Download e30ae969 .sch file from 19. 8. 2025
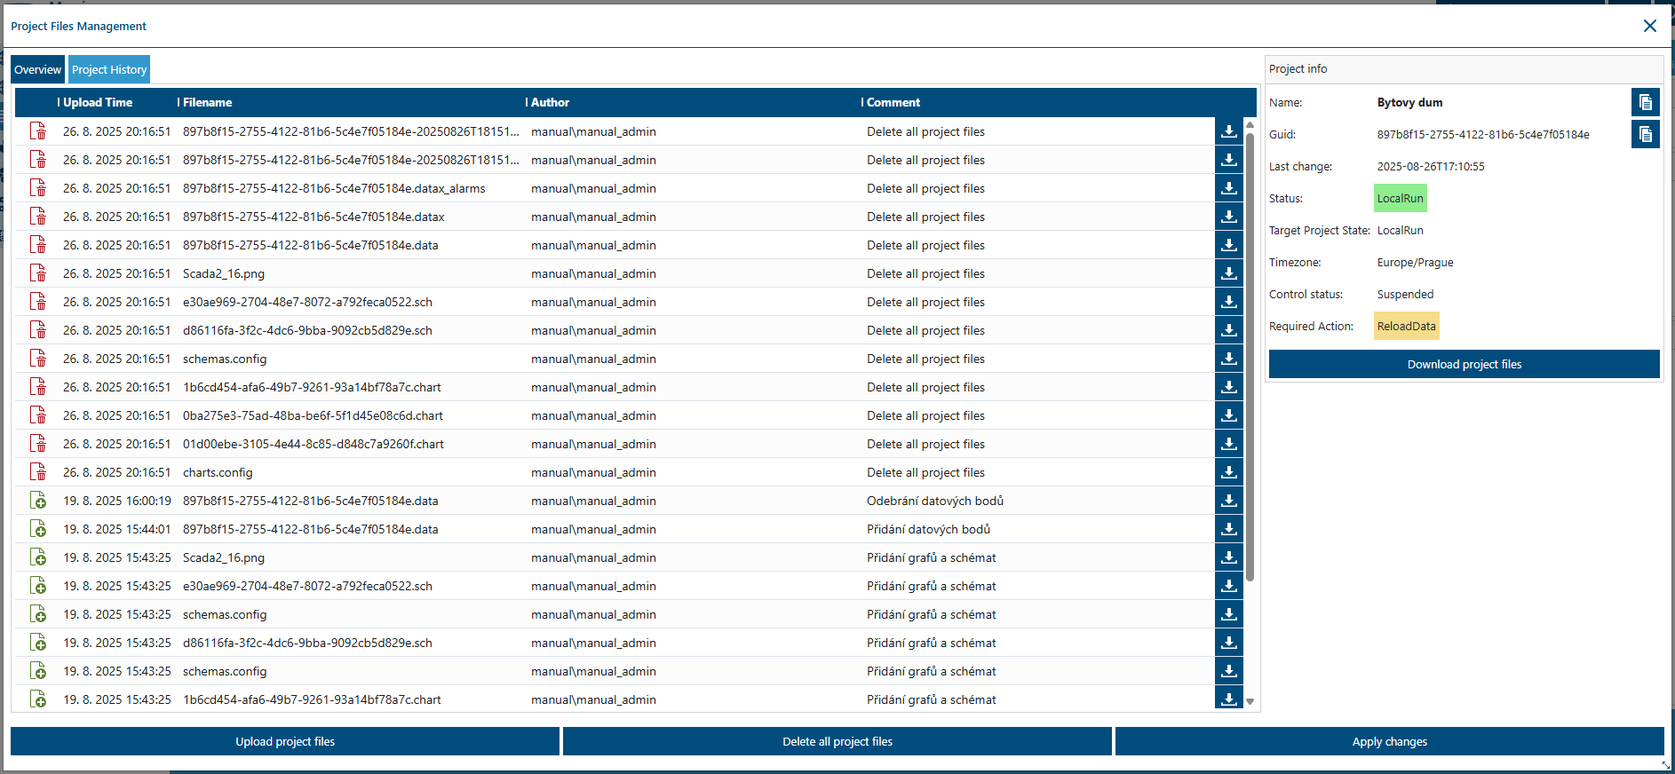 pos(1228,586)
